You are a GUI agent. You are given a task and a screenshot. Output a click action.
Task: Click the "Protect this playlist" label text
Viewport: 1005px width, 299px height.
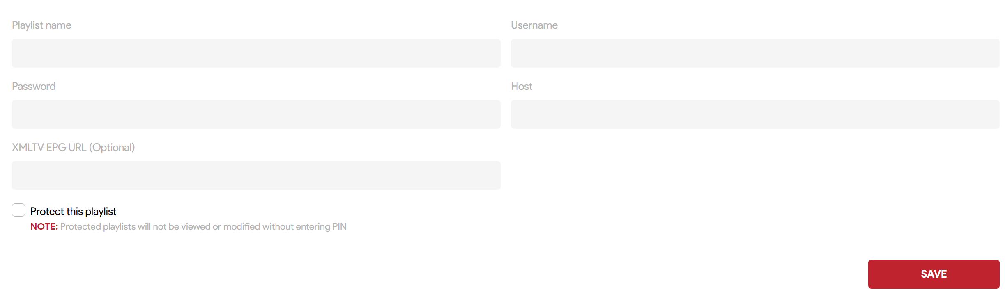[73, 212]
